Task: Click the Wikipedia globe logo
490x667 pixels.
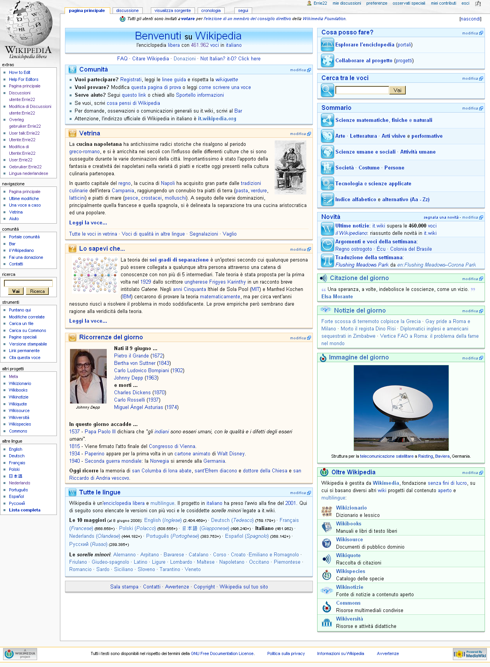Action: (x=29, y=29)
